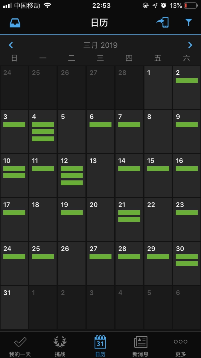Open the calendar filter funnel

(188, 22)
